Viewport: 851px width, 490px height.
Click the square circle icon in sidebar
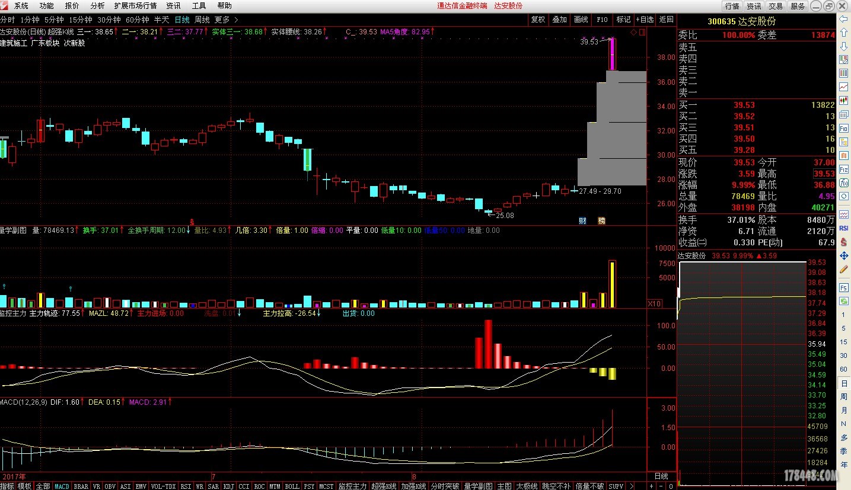(x=843, y=197)
